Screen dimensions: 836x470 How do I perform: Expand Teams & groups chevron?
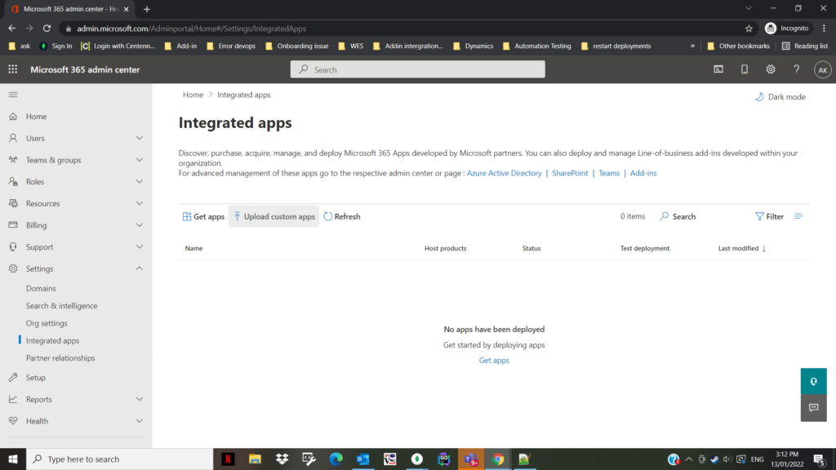[x=139, y=160]
